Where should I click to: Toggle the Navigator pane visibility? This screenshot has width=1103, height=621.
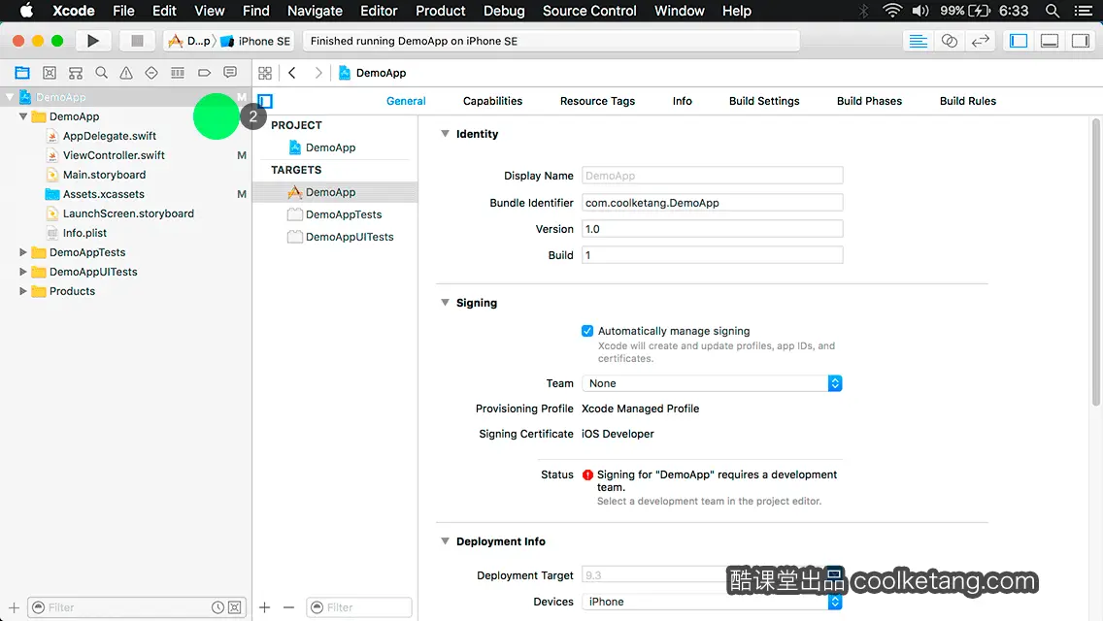coord(1019,41)
